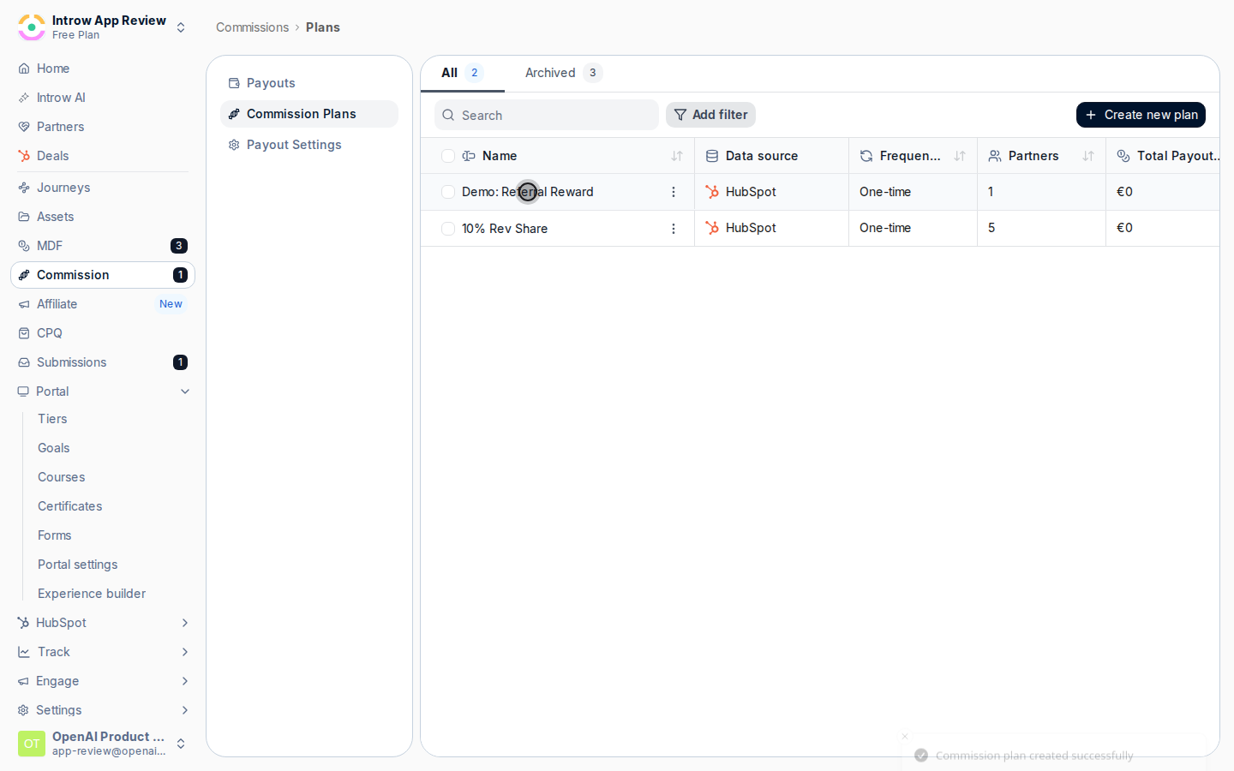The width and height of the screenshot is (1234, 771).
Task: Collapse the Portal section chevron
Action: coord(185,391)
